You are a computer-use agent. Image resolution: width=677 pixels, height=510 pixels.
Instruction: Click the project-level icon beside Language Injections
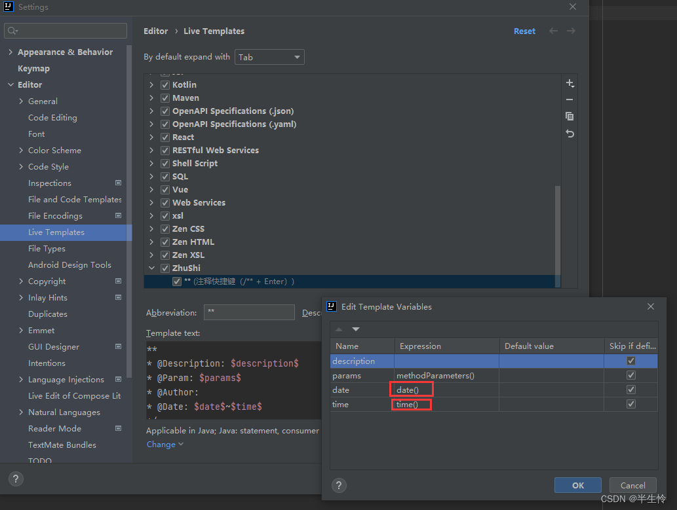[x=119, y=380]
